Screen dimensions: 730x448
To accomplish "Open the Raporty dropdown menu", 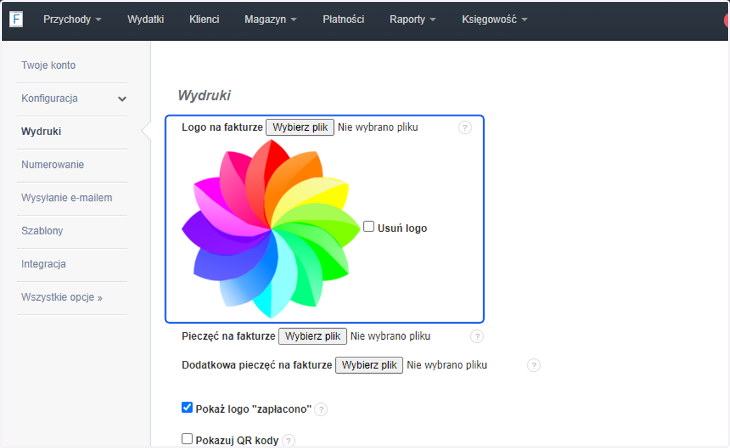I will 412,19.
